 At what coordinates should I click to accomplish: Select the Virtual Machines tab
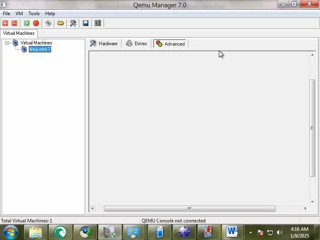pyautogui.click(x=19, y=33)
